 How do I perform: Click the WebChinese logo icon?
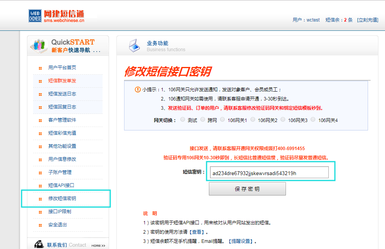click(35, 15)
